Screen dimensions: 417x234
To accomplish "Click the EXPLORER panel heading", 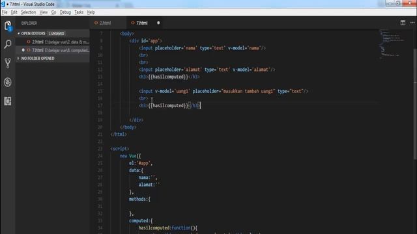I will pyautogui.click(x=29, y=23).
